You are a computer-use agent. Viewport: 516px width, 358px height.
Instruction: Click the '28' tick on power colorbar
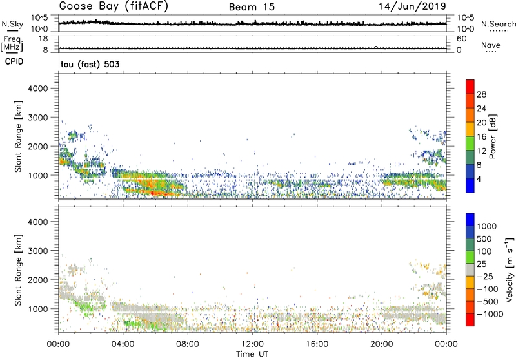tap(481, 94)
